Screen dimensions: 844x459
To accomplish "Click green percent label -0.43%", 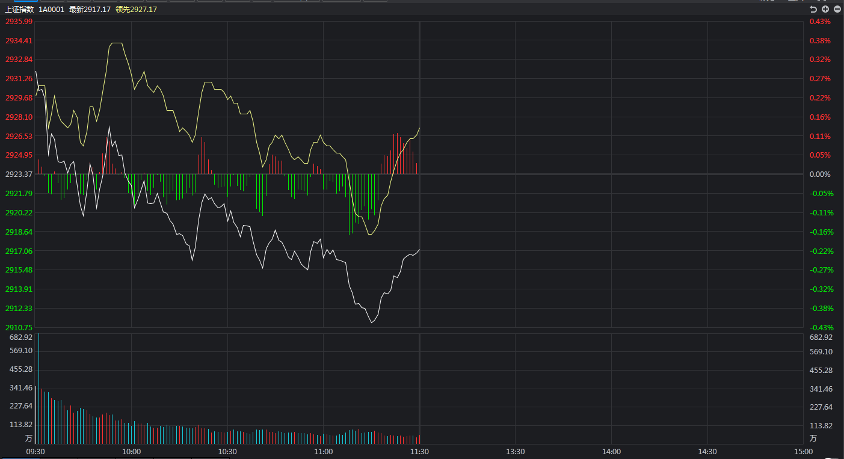I will 821,327.
